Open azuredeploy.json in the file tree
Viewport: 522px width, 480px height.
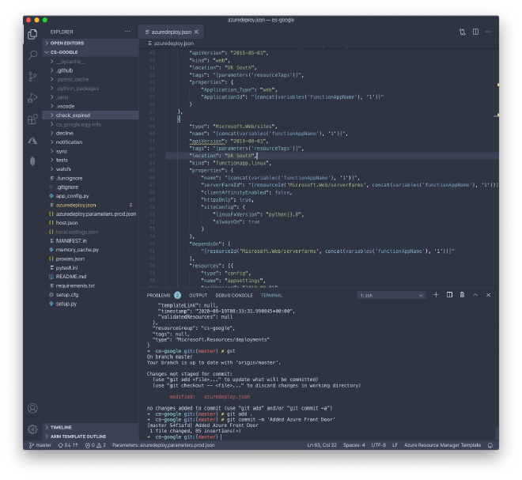pos(90,205)
